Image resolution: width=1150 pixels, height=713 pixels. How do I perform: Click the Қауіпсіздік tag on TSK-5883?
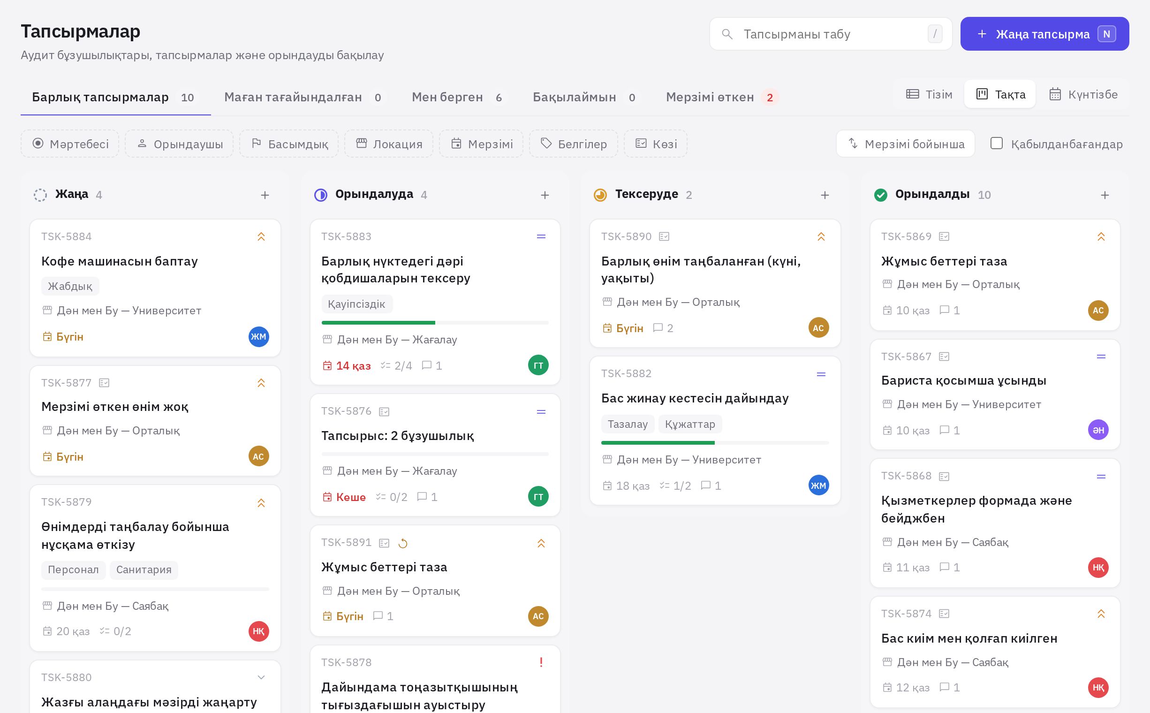[356, 304]
